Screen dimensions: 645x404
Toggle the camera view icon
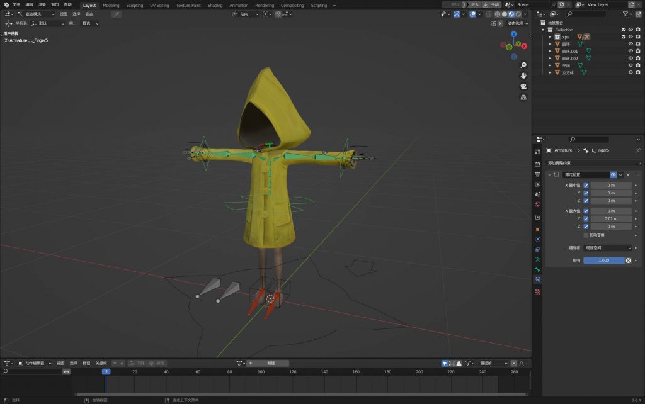click(523, 86)
